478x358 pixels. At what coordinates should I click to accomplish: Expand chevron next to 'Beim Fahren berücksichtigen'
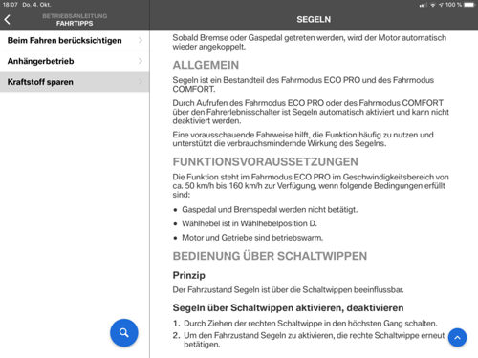[141, 40]
